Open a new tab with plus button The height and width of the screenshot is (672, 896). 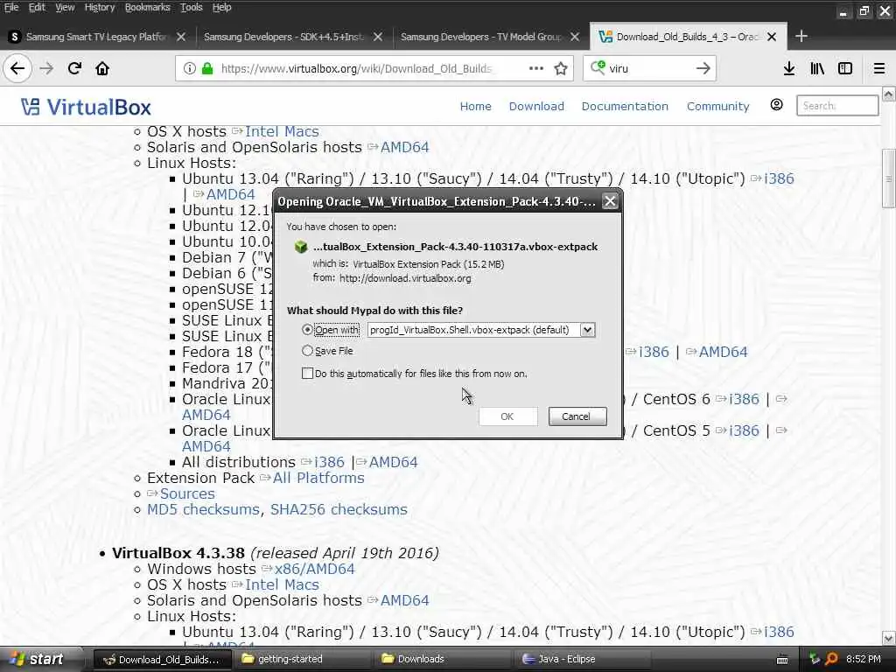(x=801, y=37)
